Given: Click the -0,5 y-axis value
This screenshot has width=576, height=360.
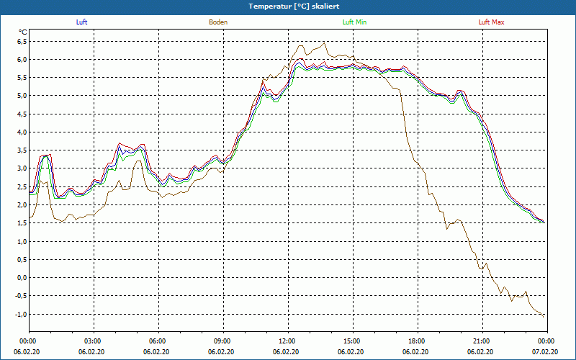Looking at the screenshot, I should [x=22, y=296].
